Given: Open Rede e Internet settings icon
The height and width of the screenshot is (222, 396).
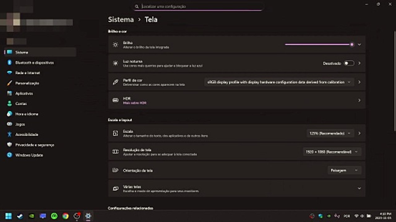Looking at the screenshot, I should pos(10,73).
